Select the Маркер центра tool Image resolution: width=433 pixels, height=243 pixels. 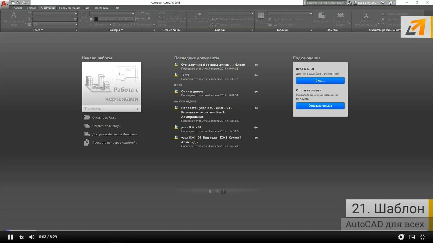tap(162, 19)
